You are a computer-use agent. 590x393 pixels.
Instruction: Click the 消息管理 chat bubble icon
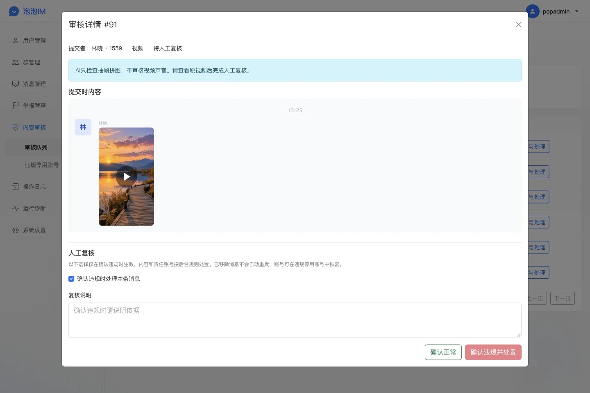pyautogui.click(x=16, y=84)
